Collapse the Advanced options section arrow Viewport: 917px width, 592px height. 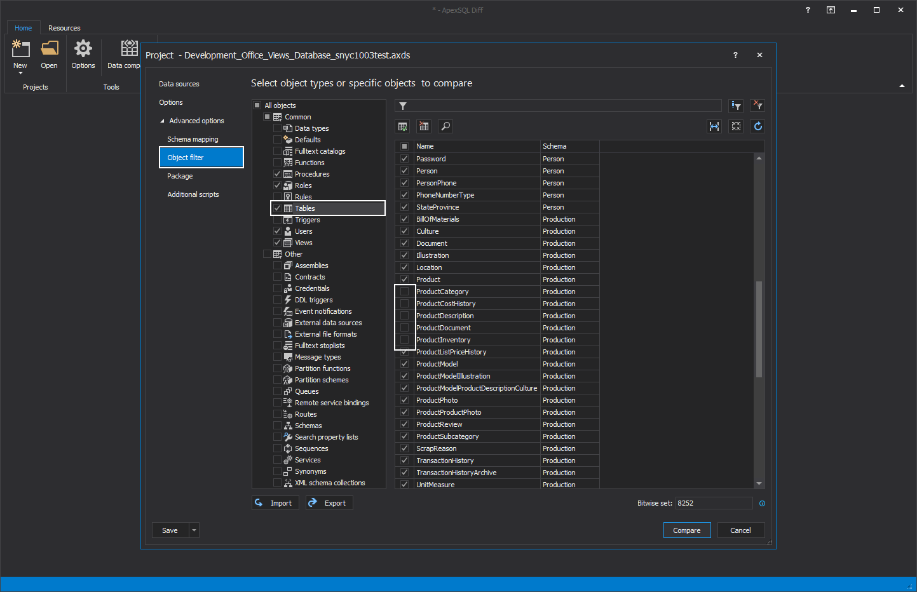point(162,121)
